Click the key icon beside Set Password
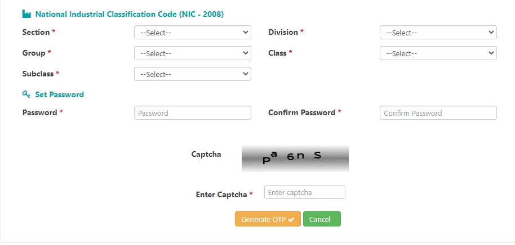 pos(26,94)
